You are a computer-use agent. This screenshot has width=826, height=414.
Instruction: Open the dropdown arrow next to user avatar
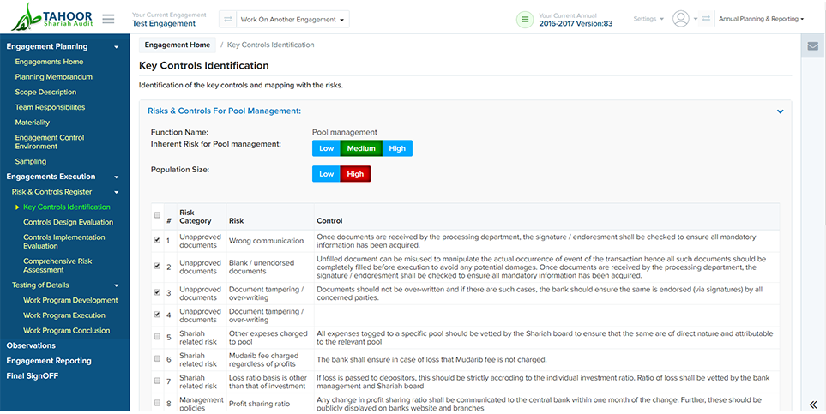pos(696,20)
